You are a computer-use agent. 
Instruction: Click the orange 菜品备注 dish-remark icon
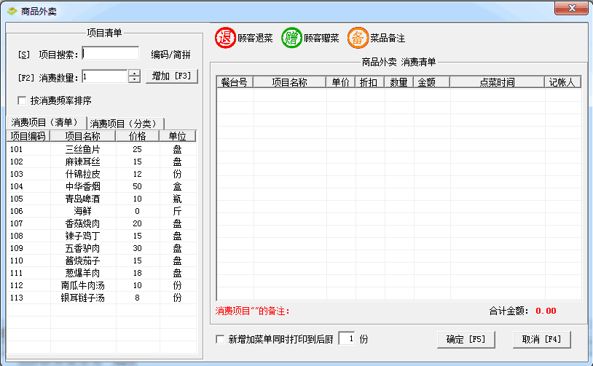(x=358, y=38)
